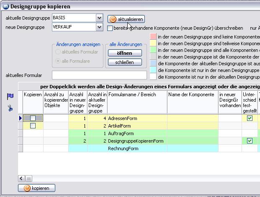The height and width of the screenshot is (197, 260).
Task: Select the 'alle Formulare' radio button
Action: [58, 61]
